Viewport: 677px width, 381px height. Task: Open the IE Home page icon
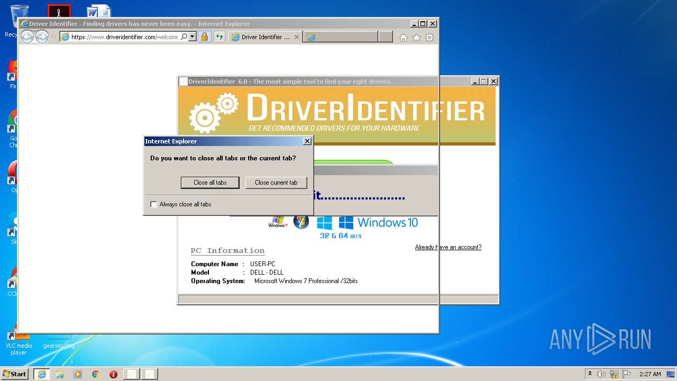pos(404,38)
